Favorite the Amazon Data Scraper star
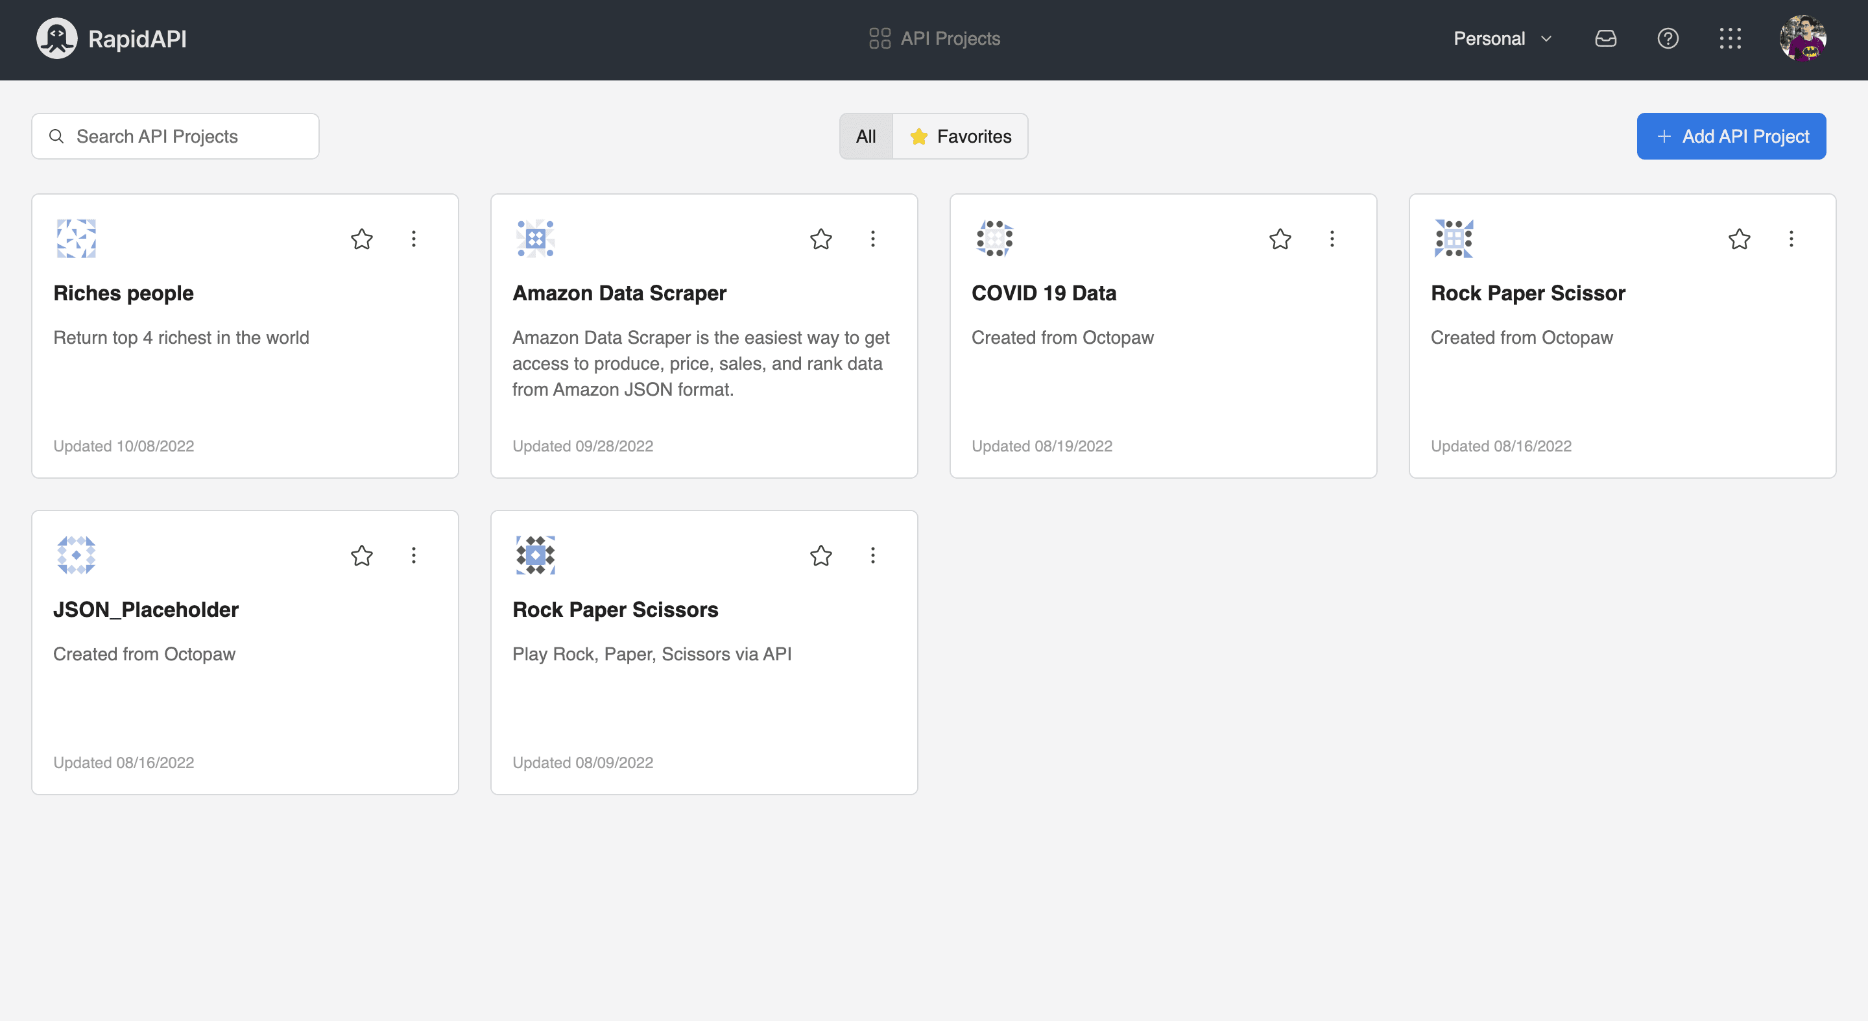Screen dimensions: 1868x1021 tap(821, 239)
